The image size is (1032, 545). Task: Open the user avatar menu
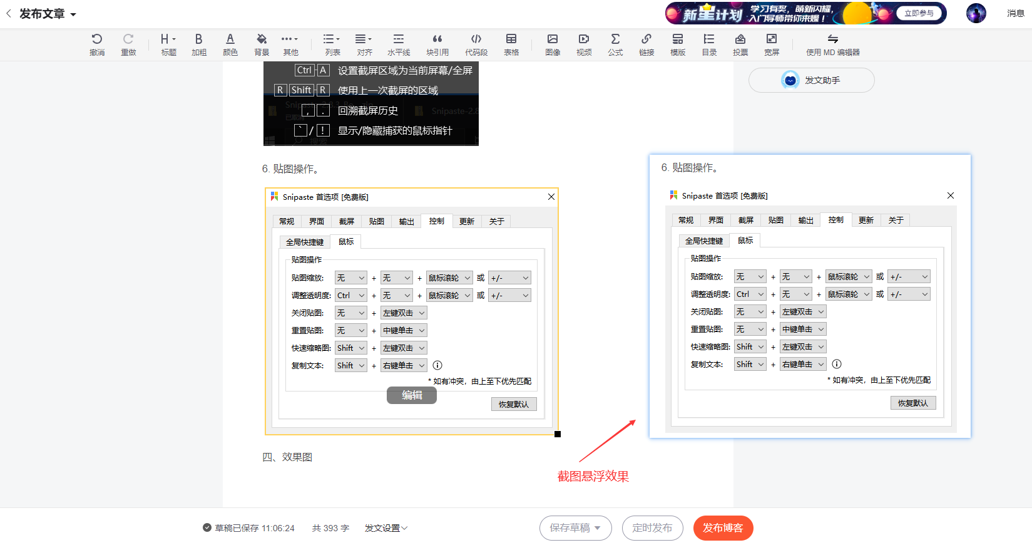(x=976, y=13)
